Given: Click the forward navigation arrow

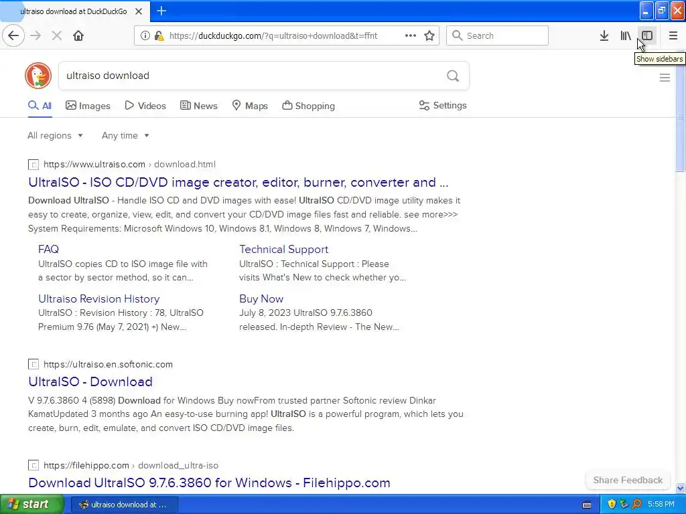Looking at the screenshot, I should [x=36, y=36].
